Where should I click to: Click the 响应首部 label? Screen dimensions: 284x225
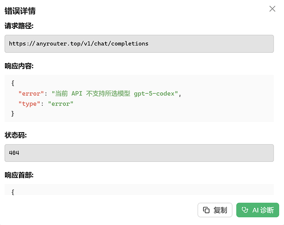[x=19, y=175]
